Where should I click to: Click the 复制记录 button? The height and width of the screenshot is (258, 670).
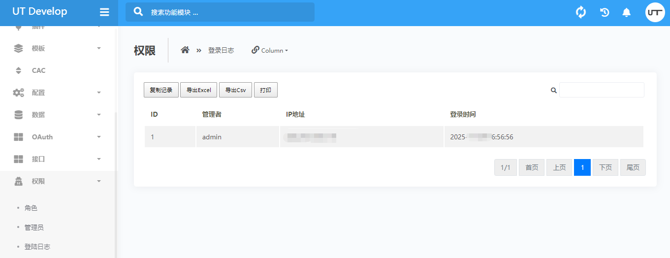[x=161, y=90]
